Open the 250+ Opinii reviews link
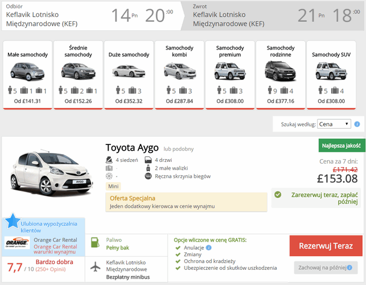366x285 pixels. (x=51, y=269)
